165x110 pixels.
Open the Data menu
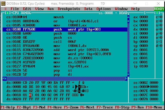coord(88,9)
